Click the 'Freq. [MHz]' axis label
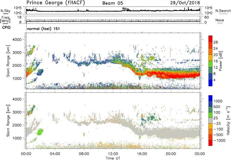The image size is (231, 160). click(x=5, y=19)
